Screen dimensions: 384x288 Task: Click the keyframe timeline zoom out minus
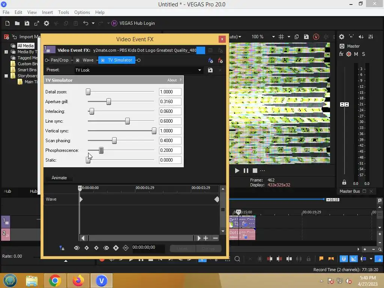pyautogui.click(x=215, y=238)
